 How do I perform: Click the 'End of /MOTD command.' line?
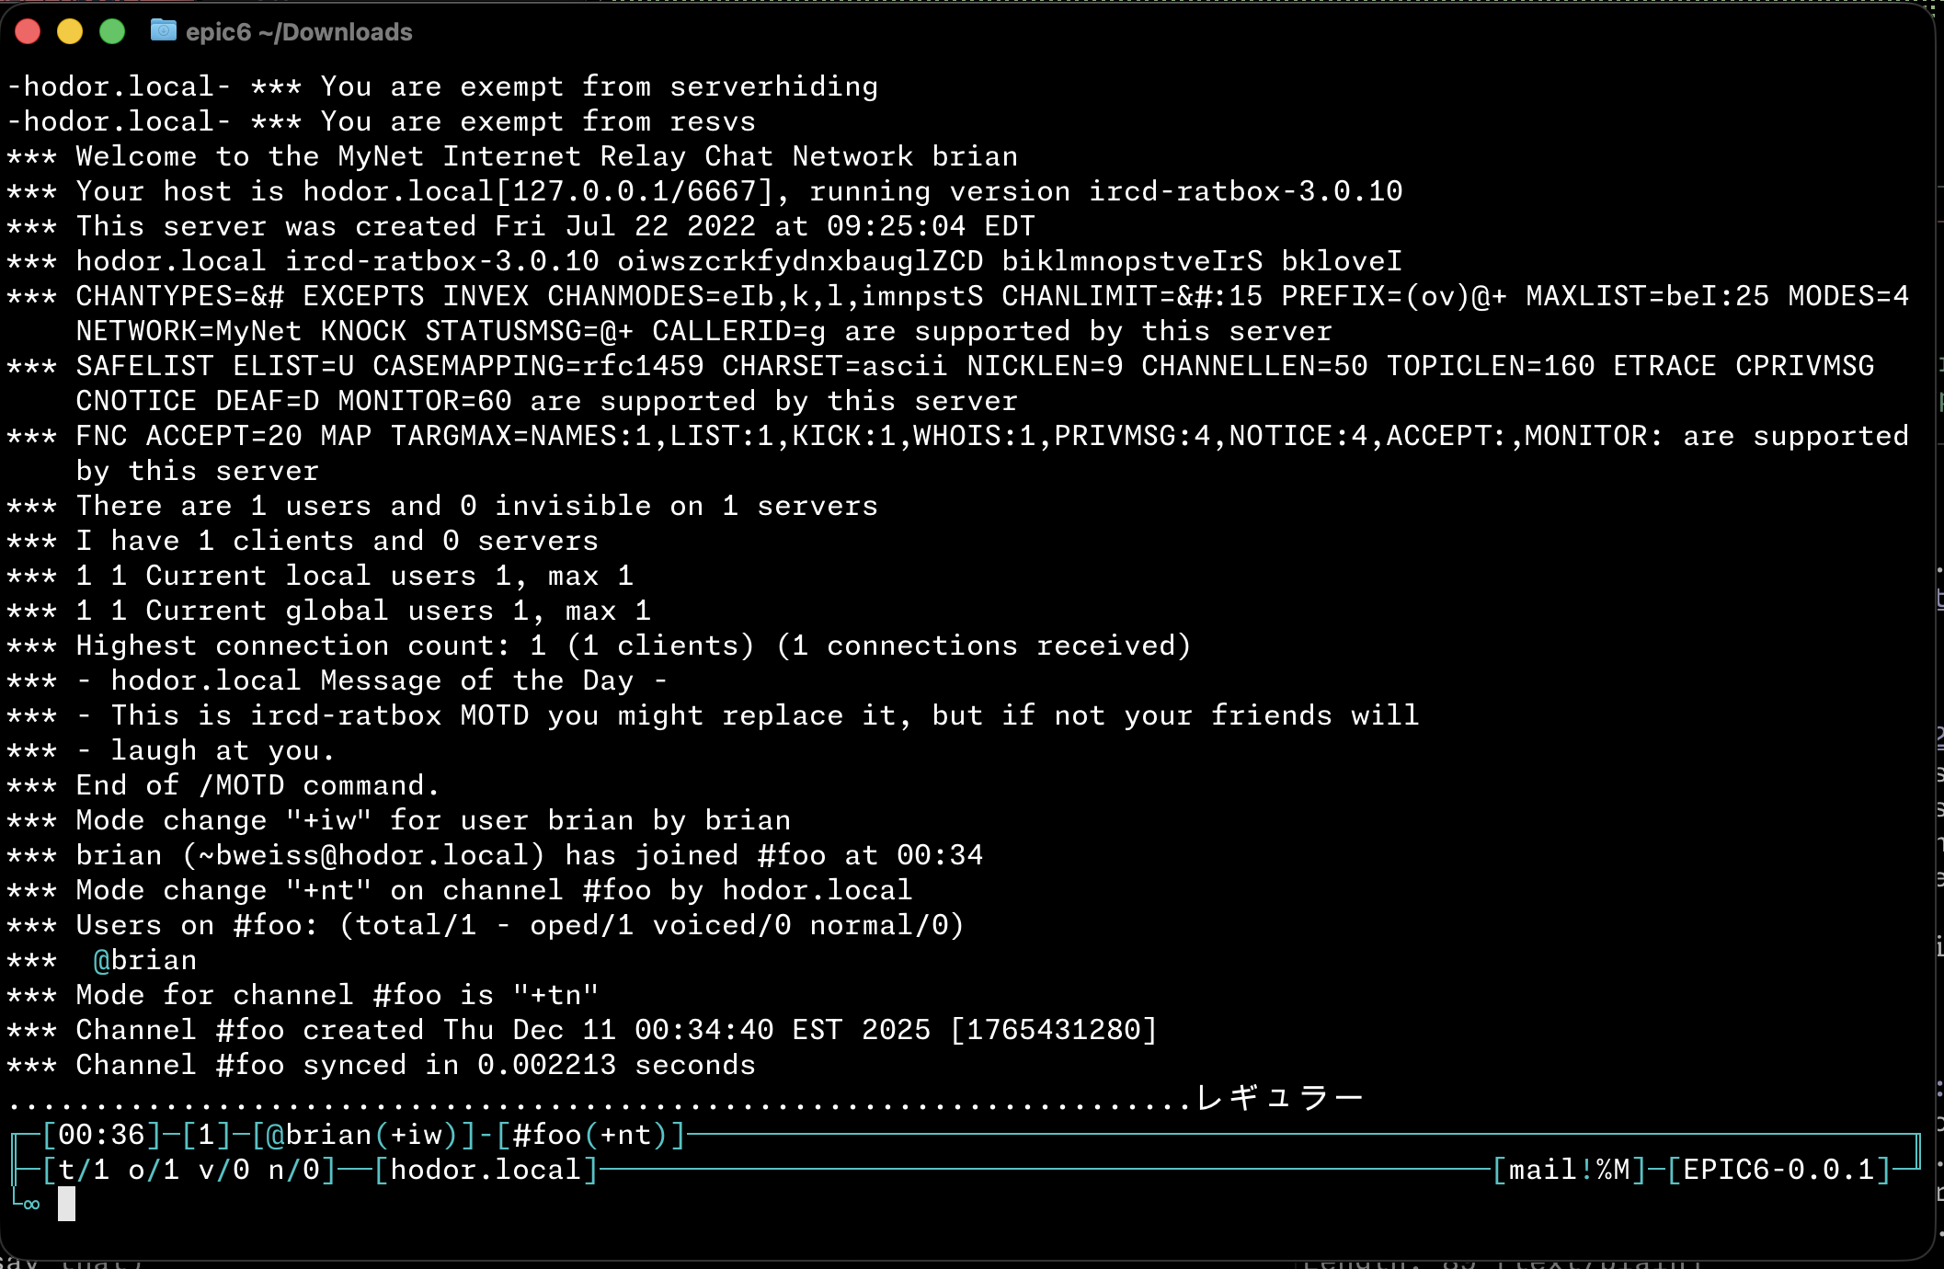point(257,785)
